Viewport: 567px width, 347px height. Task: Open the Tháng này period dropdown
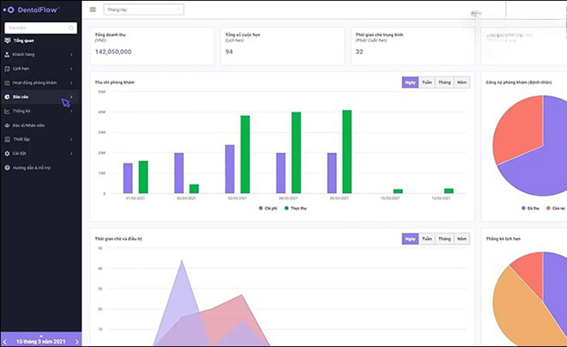tap(143, 9)
